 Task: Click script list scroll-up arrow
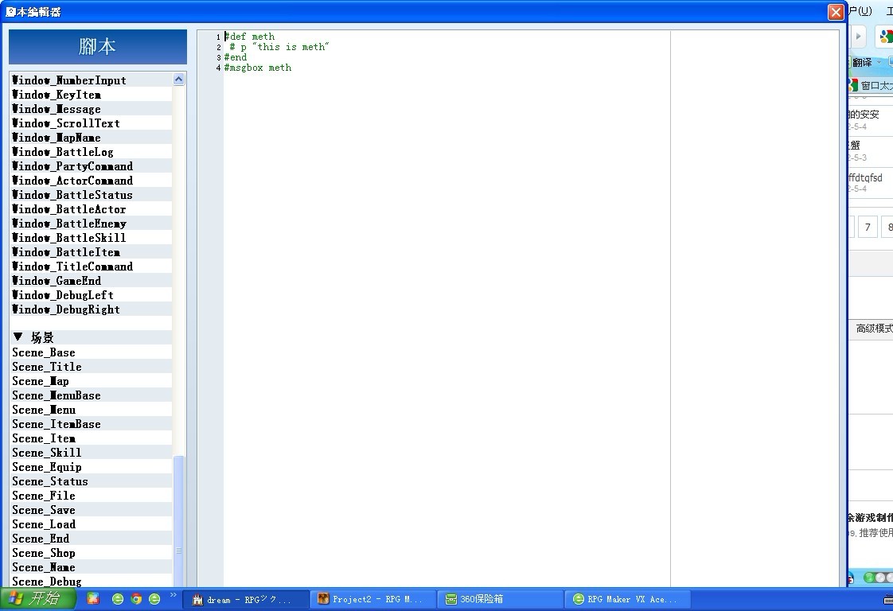[x=179, y=79]
